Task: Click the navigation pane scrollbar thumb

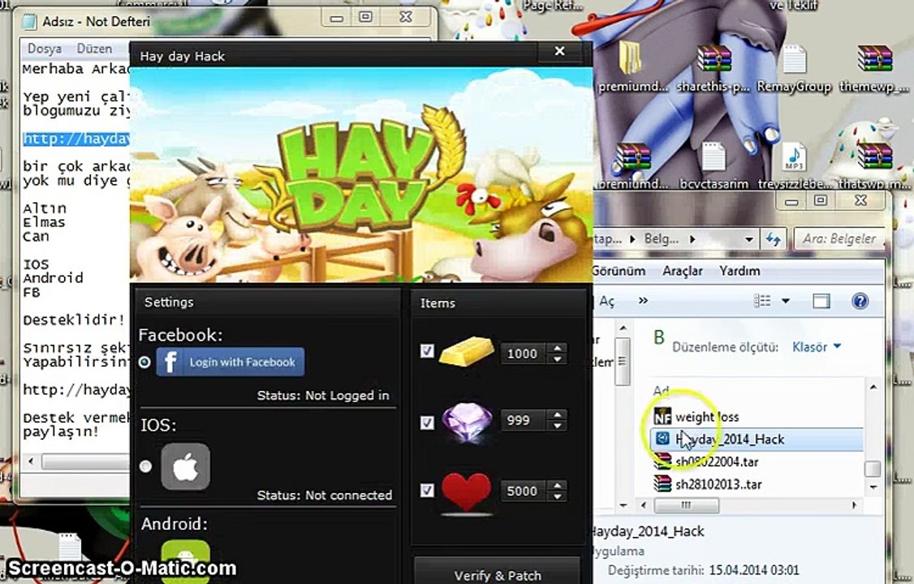Action: [623, 361]
